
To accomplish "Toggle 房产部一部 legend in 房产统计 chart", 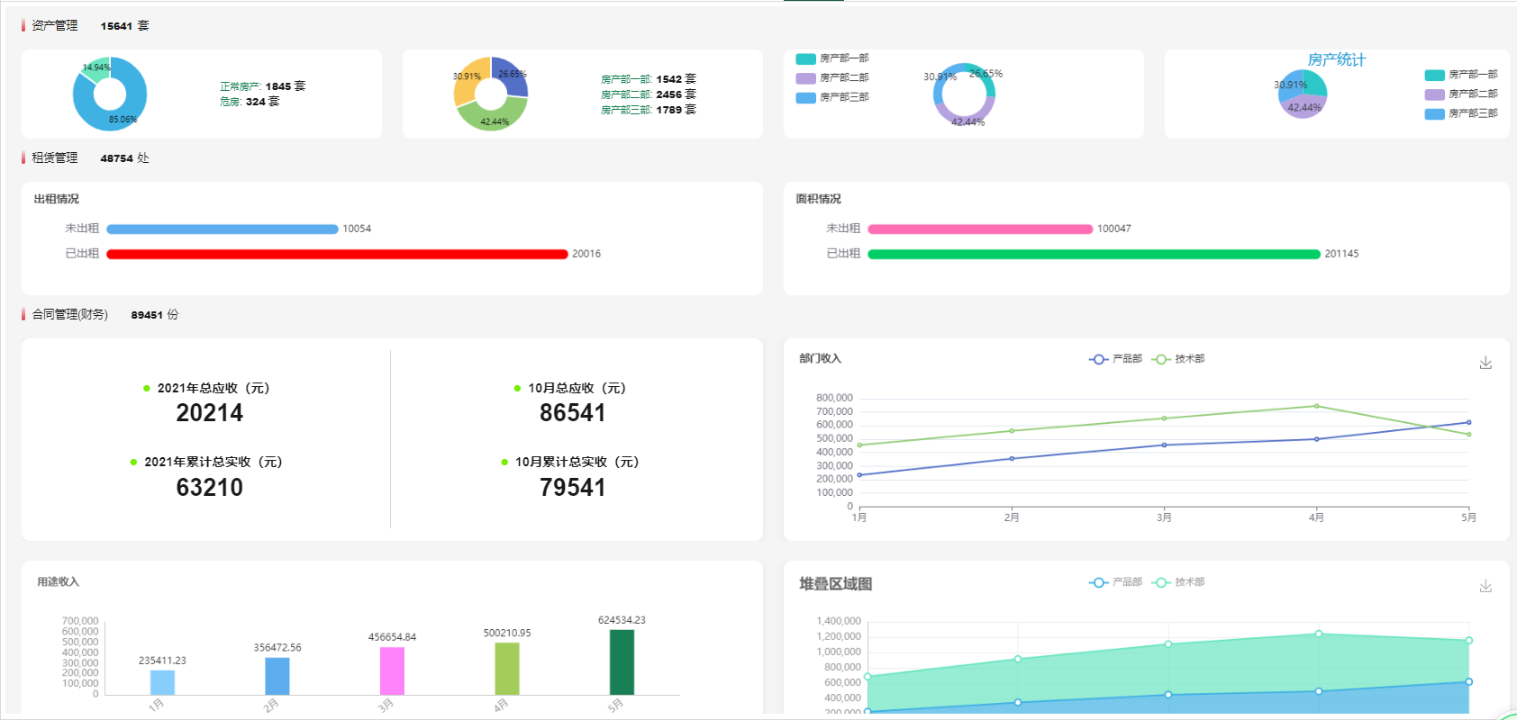I will click(1461, 75).
